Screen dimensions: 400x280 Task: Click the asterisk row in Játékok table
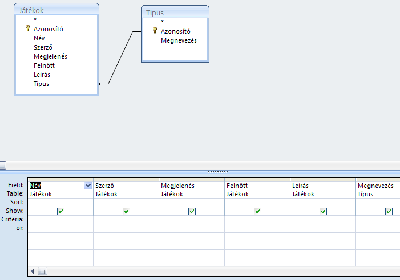[x=35, y=19]
